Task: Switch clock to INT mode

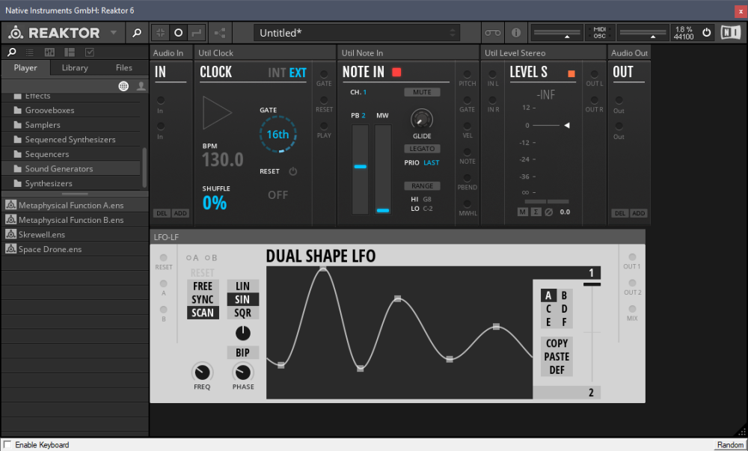Action: click(x=277, y=73)
